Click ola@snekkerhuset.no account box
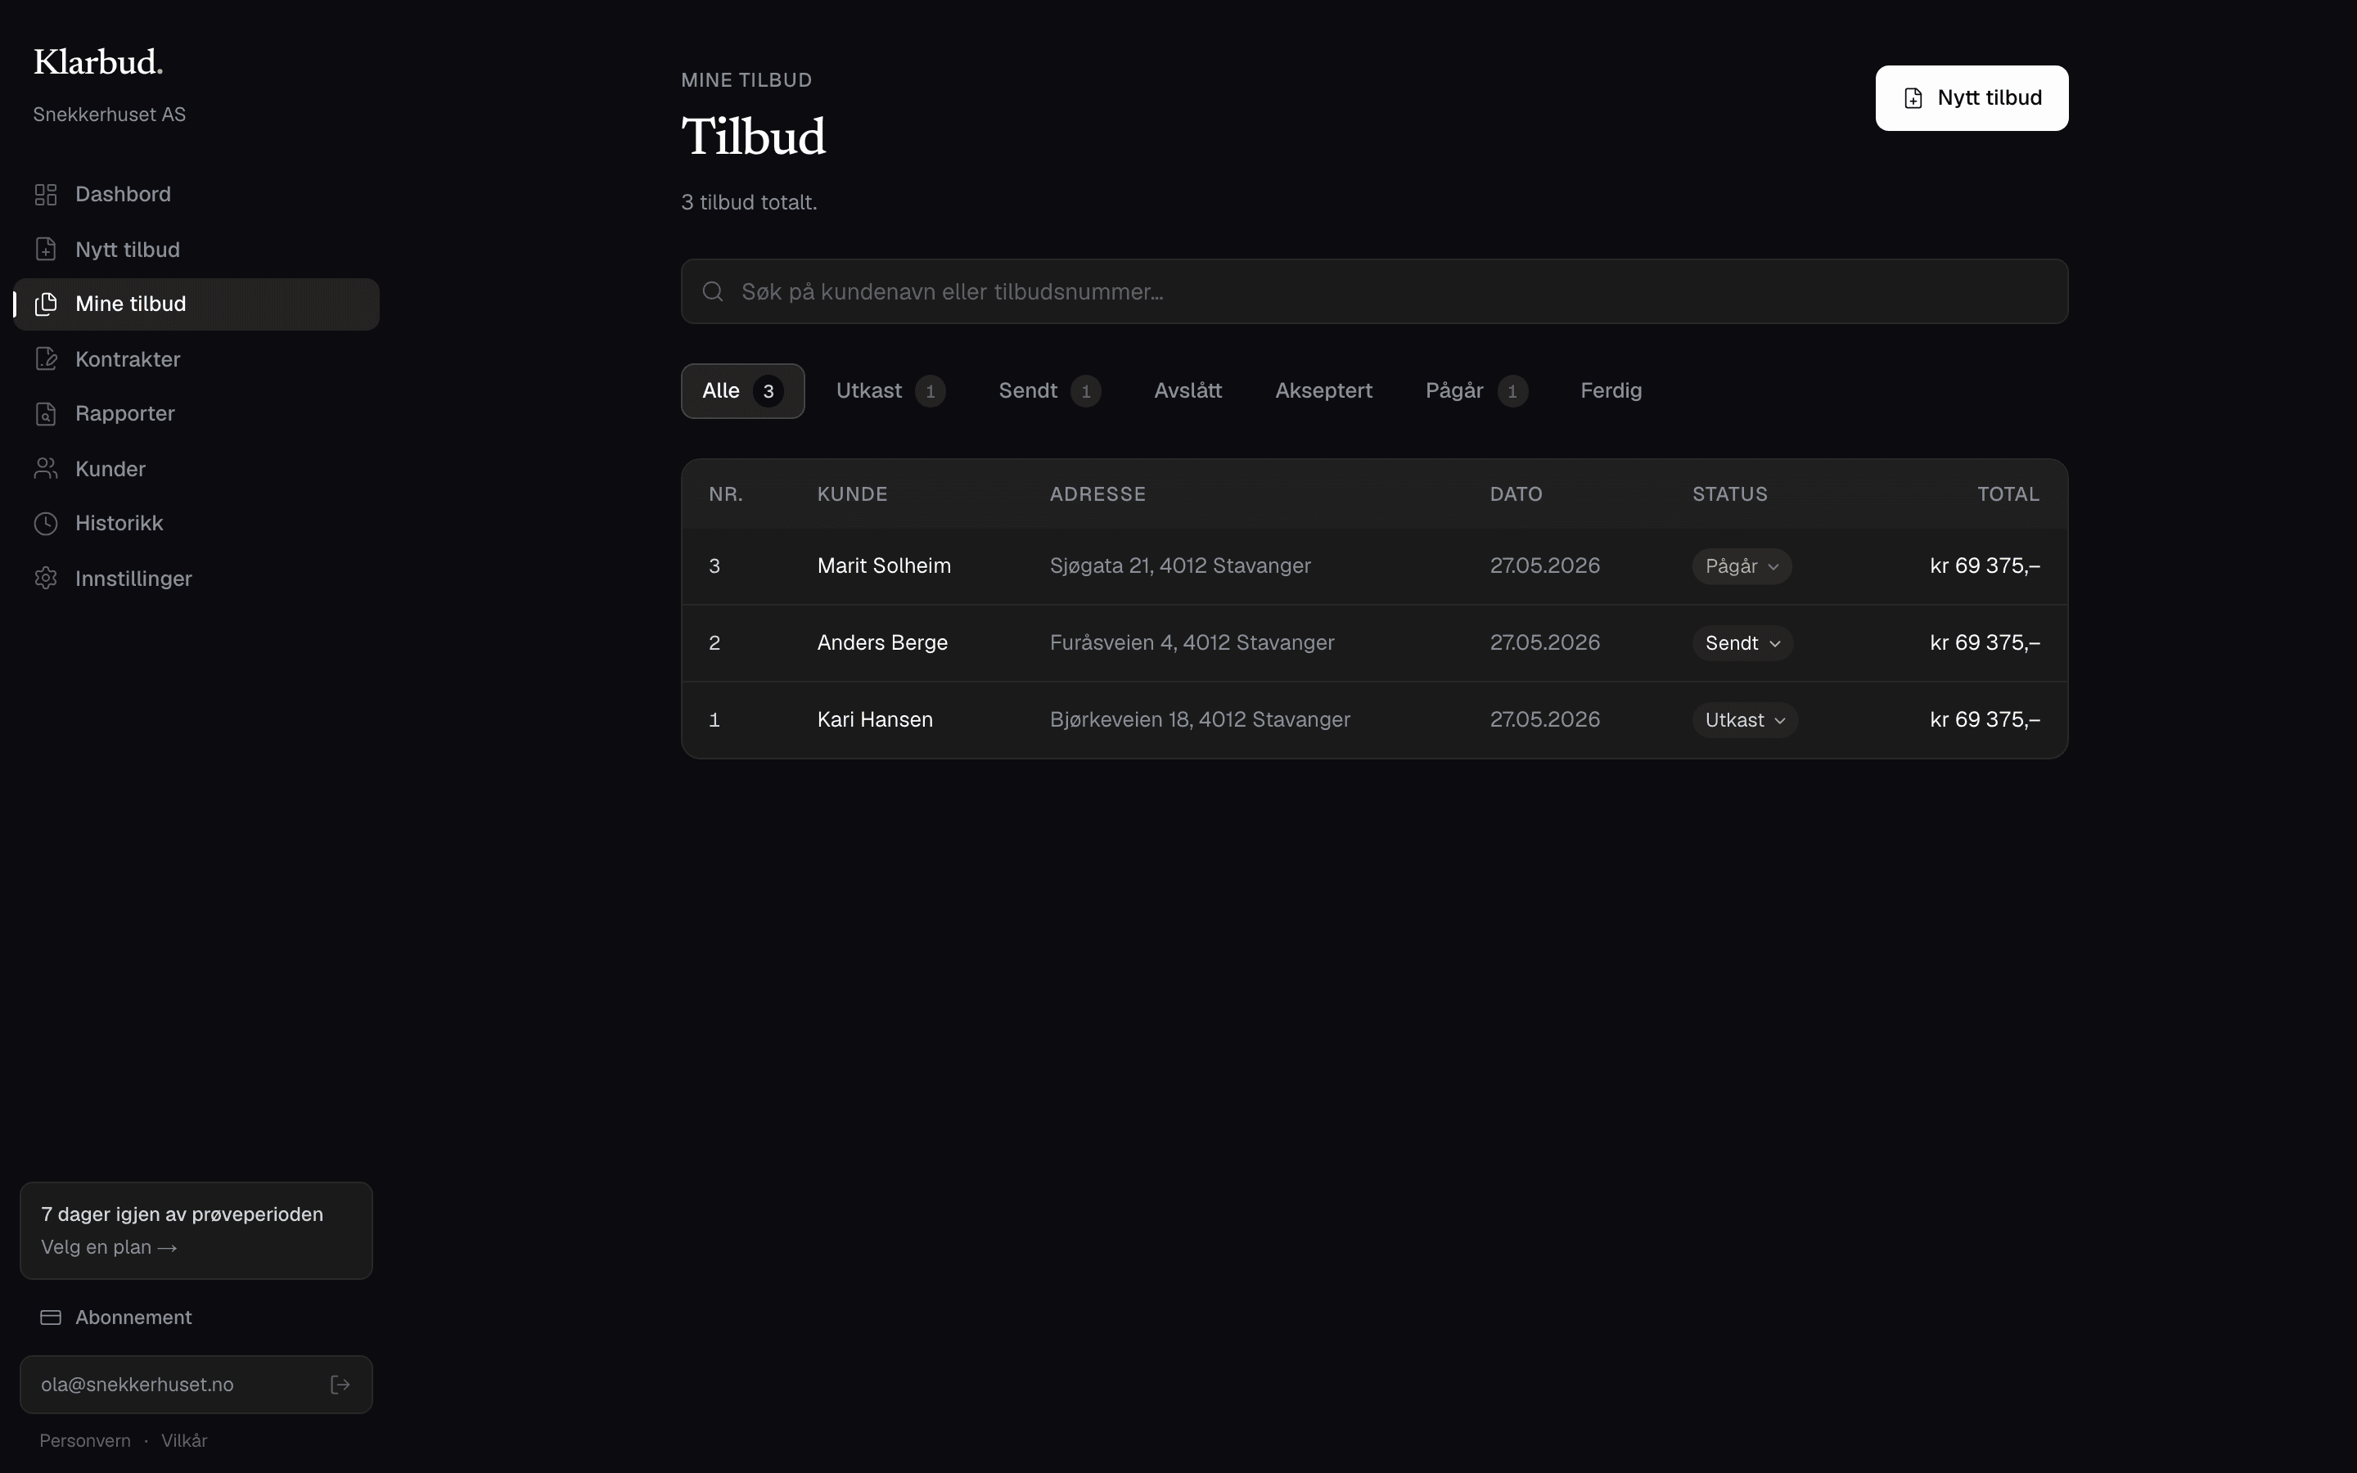2357x1473 pixels. pos(196,1385)
